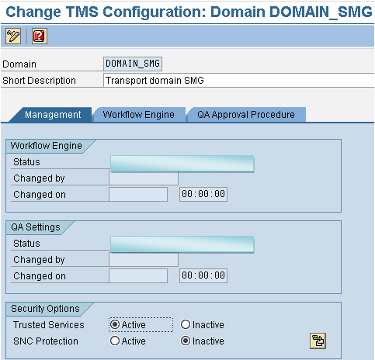Click the SNC Protection settings icon button
This screenshot has width=375, height=360.
(x=318, y=341)
